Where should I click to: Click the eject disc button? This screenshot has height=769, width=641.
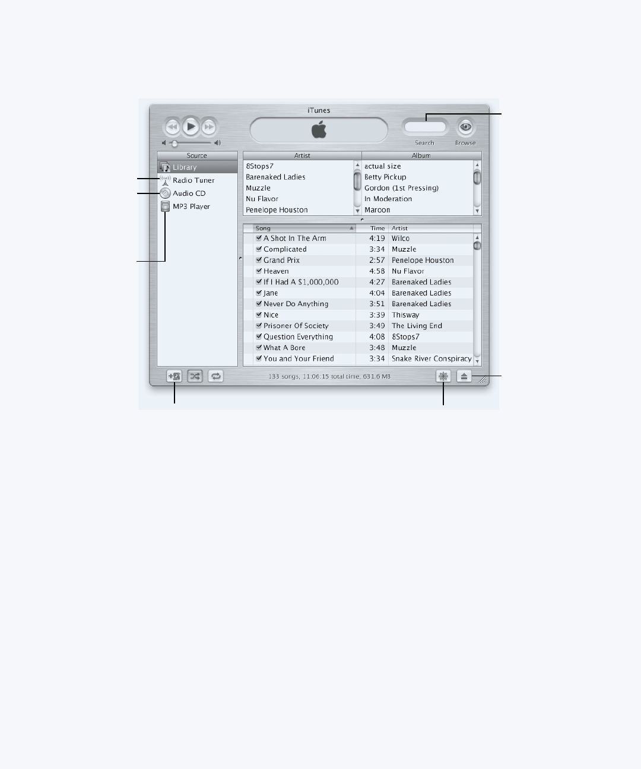pos(464,376)
